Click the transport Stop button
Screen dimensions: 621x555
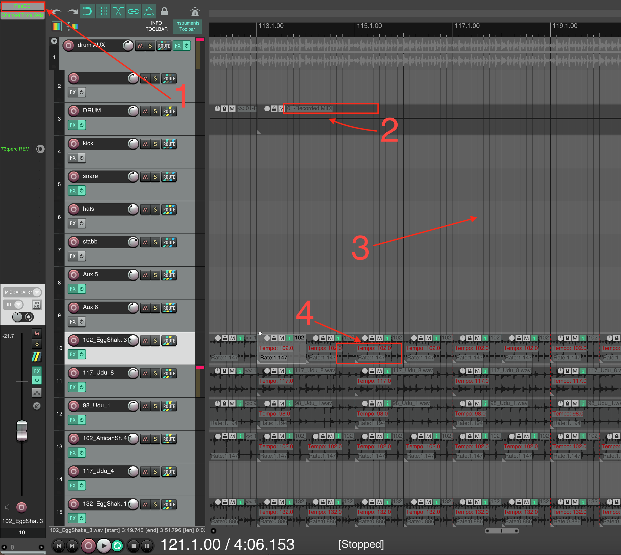(133, 546)
